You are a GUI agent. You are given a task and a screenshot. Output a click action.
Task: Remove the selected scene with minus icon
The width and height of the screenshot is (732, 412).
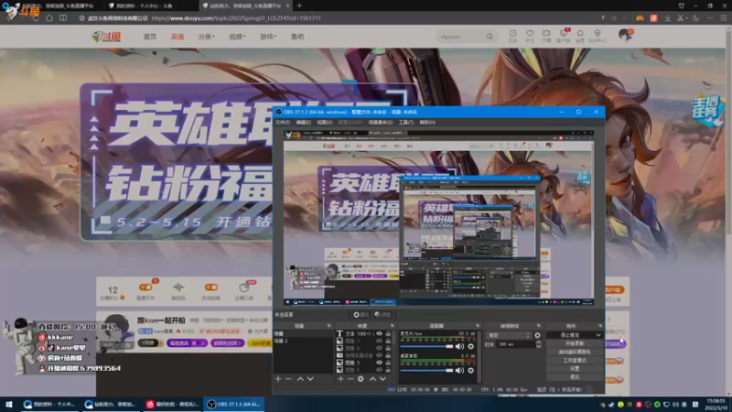pyautogui.click(x=288, y=379)
